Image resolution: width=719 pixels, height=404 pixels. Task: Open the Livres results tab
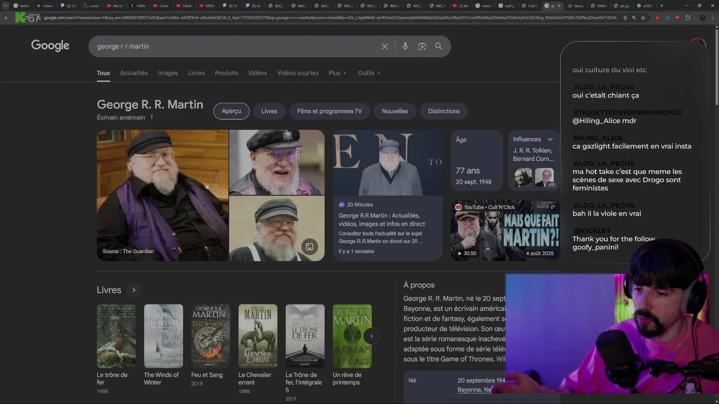click(197, 73)
